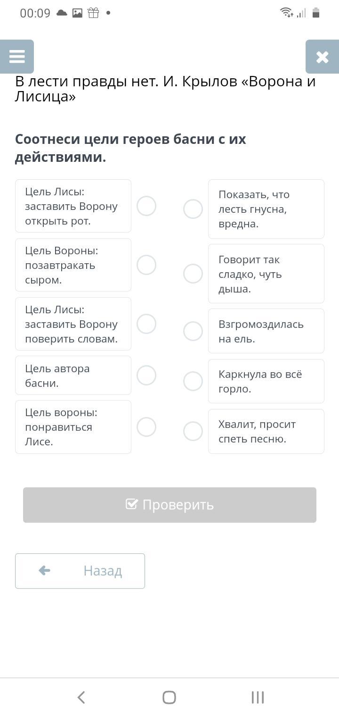Go back with the Назад button

[x=80, y=571]
